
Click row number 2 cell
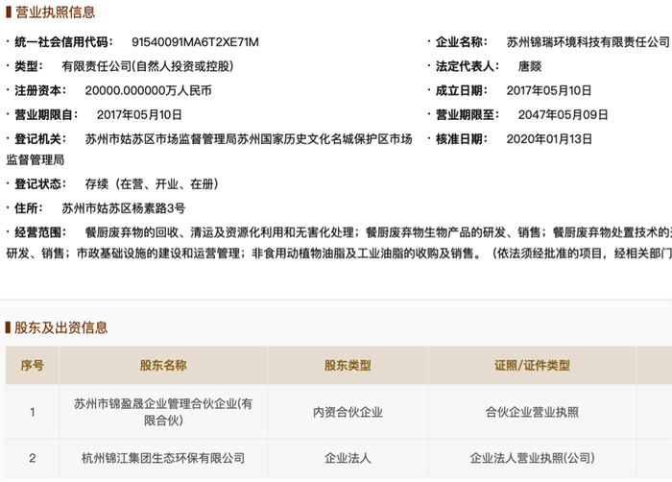pos(32,458)
